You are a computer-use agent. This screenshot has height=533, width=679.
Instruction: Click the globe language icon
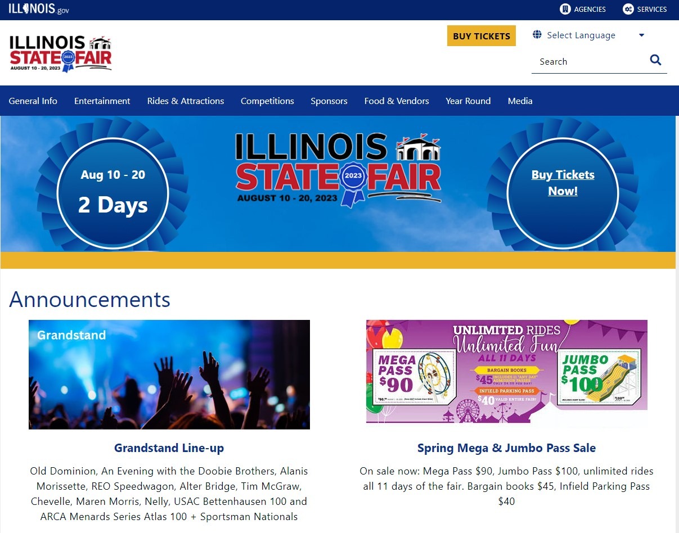point(537,35)
